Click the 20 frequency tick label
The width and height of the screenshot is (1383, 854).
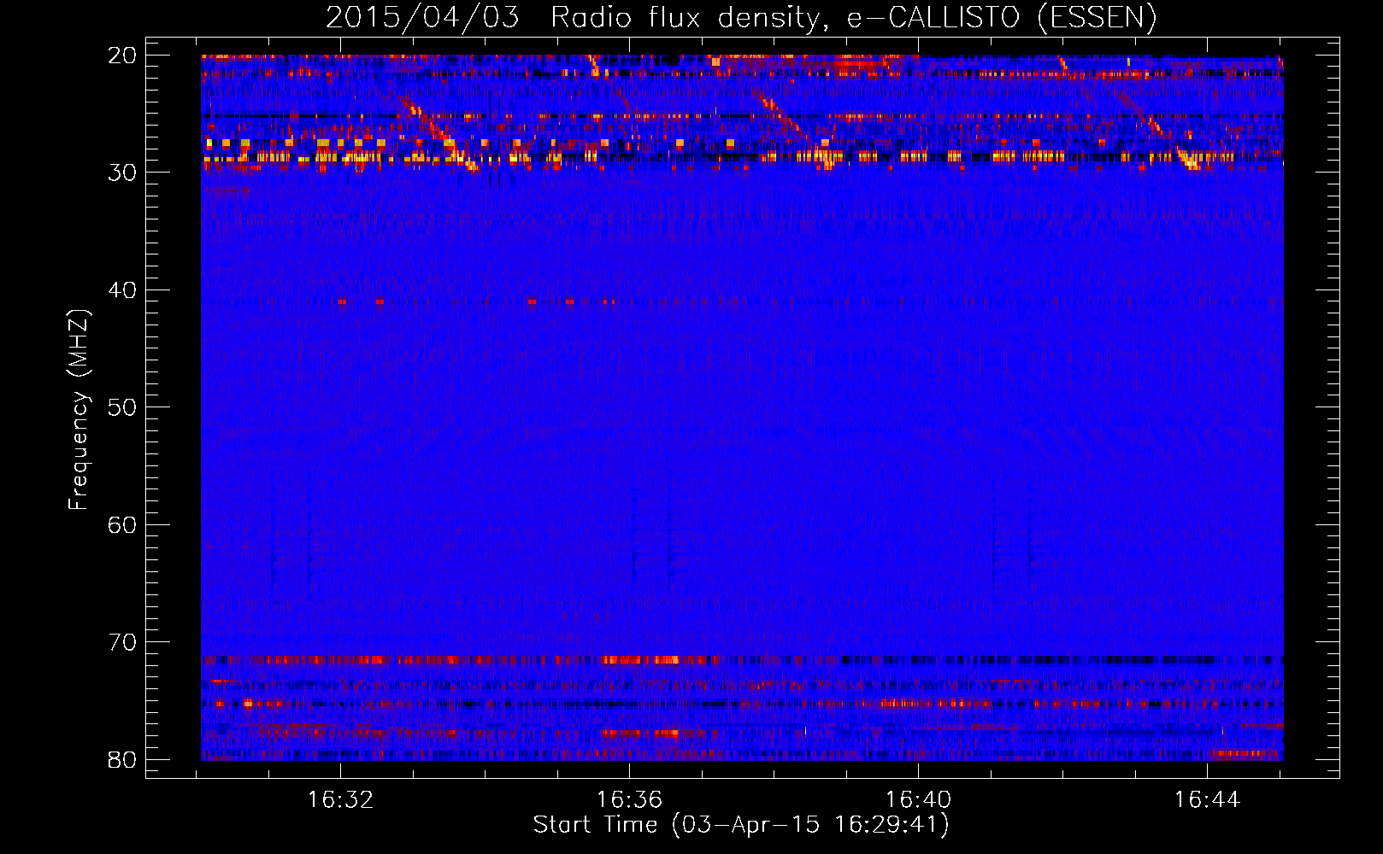pyautogui.click(x=122, y=56)
